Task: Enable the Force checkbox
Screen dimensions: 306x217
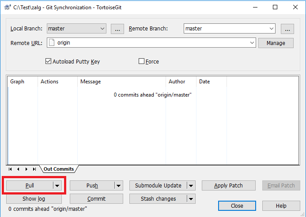Action: [142, 61]
